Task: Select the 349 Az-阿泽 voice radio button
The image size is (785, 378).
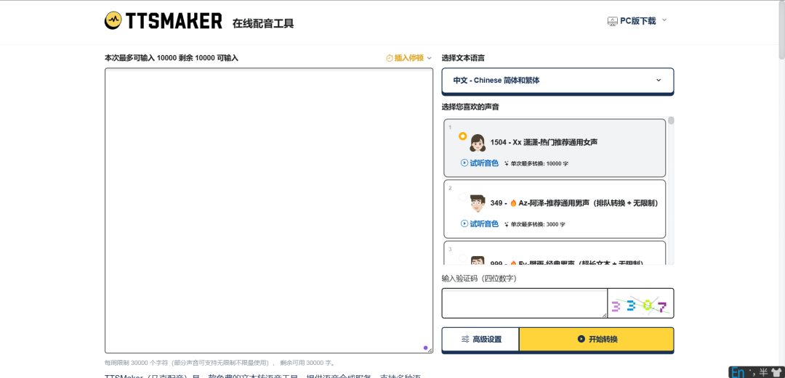Action: (x=462, y=197)
